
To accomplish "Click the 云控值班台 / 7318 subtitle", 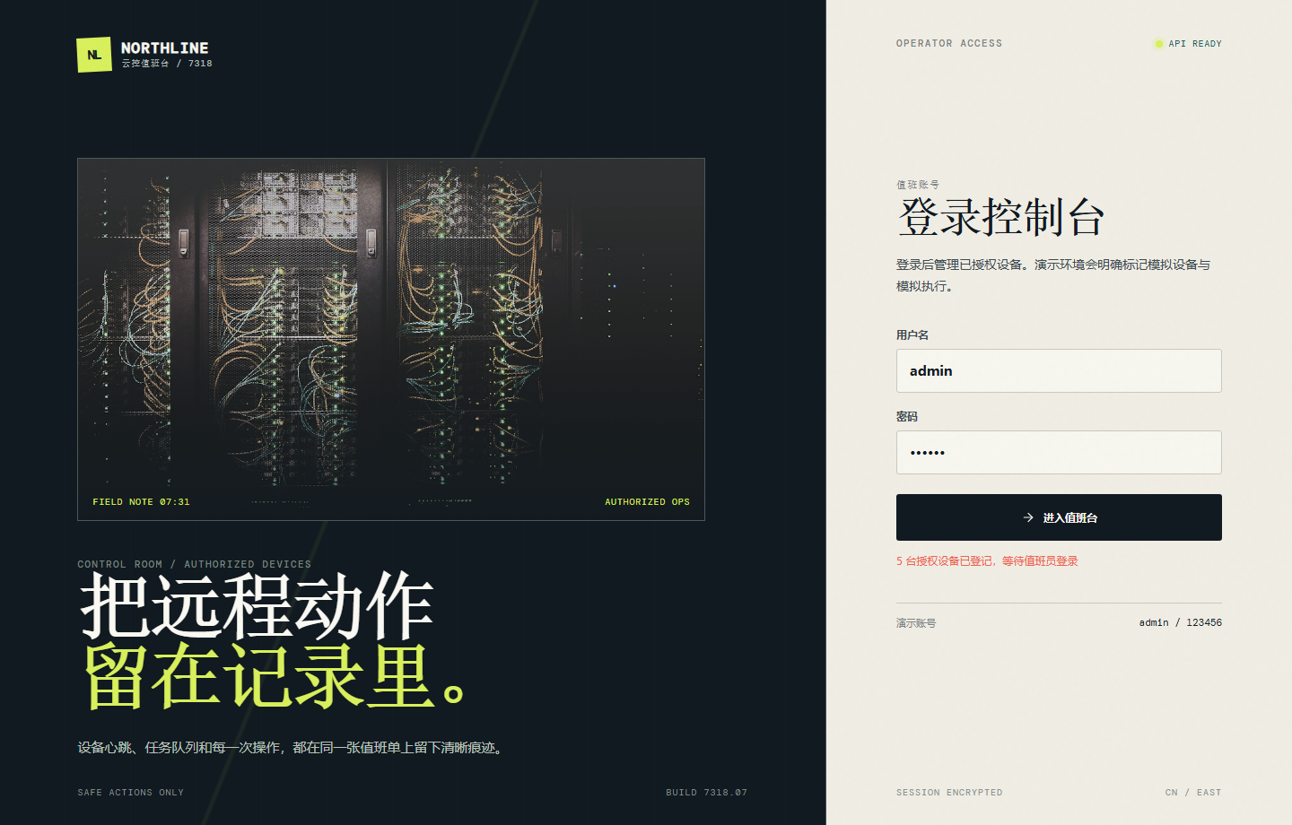I will click(x=167, y=64).
